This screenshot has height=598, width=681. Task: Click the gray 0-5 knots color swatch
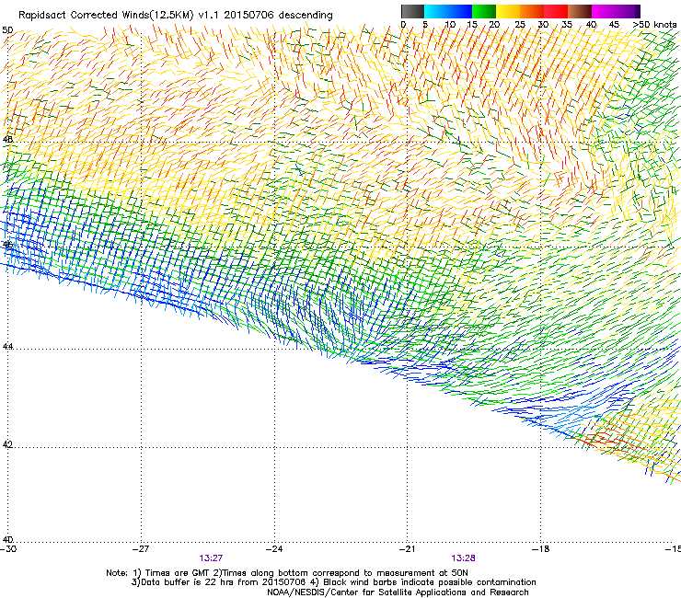pos(412,11)
